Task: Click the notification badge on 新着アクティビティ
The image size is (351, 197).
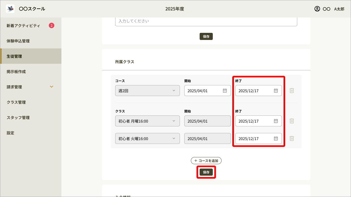Action: (x=52, y=26)
